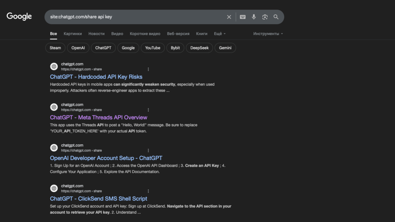This screenshot has width=395, height=222.
Task: Select the Все tab
Action: [53, 34]
